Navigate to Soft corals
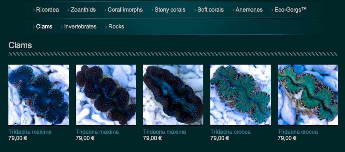Image resolution: width=345 pixels, height=152 pixels. tap(210, 10)
